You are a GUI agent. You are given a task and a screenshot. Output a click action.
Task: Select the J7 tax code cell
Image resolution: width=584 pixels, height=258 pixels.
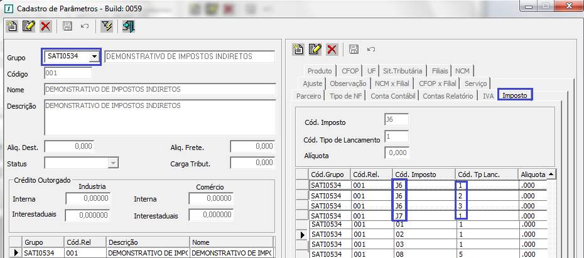tap(423, 215)
